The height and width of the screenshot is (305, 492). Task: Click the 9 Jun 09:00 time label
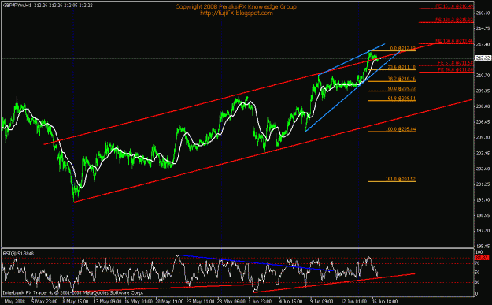(322, 302)
